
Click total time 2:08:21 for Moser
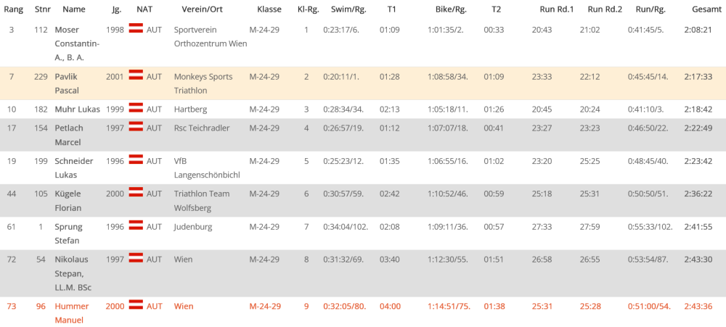coord(698,30)
